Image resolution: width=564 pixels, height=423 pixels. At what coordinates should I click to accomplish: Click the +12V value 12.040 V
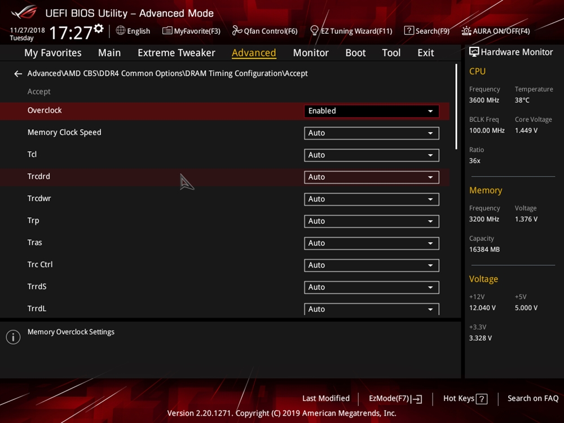(482, 308)
